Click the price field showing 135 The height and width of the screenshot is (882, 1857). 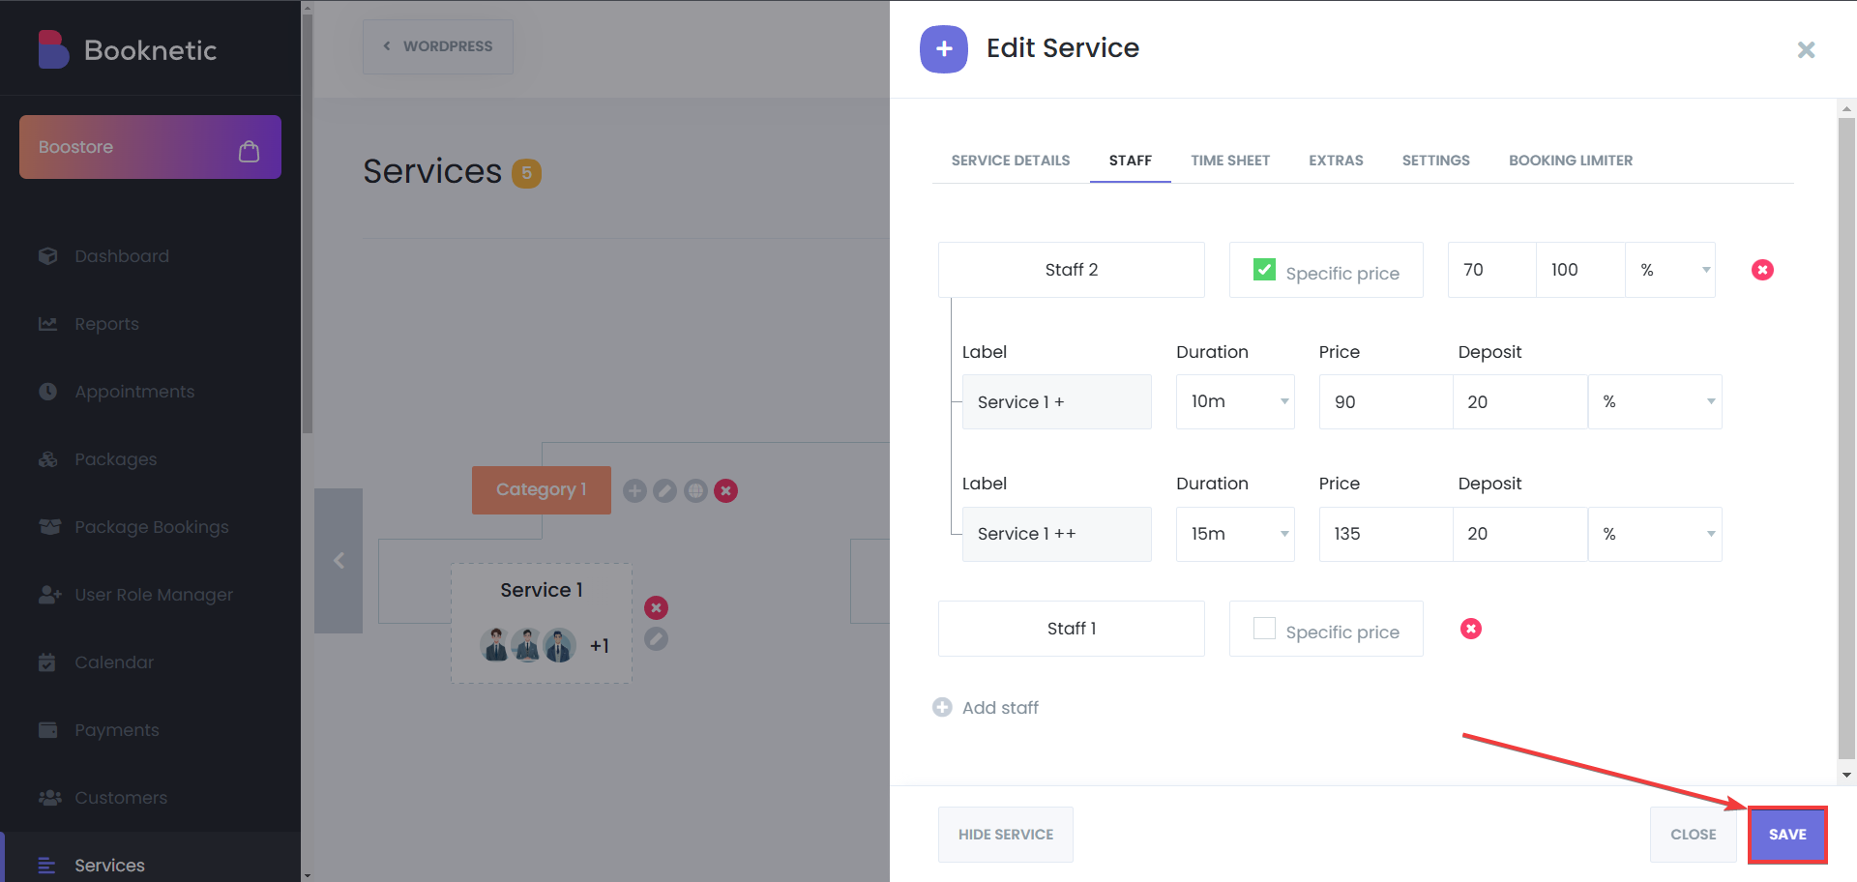coord(1386,534)
